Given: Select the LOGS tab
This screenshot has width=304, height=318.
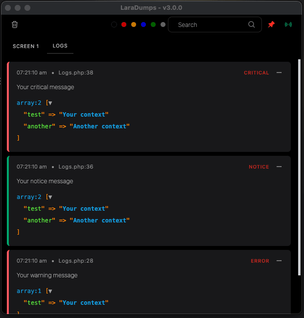Looking at the screenshot, I should (60, 46).
